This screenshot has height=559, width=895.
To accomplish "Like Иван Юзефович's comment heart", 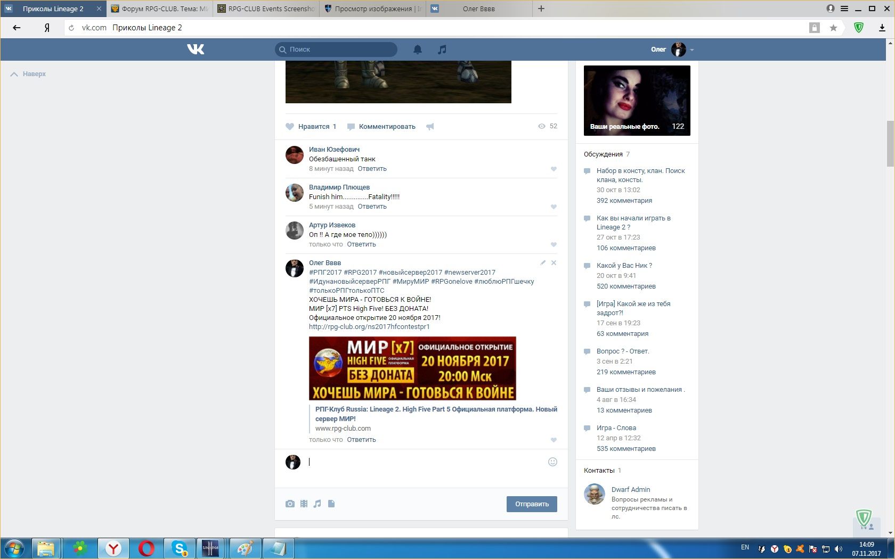I will coord(554,169).
